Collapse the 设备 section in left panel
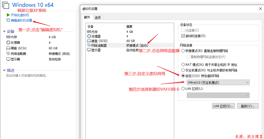264x139 pixels. [4, 32]
